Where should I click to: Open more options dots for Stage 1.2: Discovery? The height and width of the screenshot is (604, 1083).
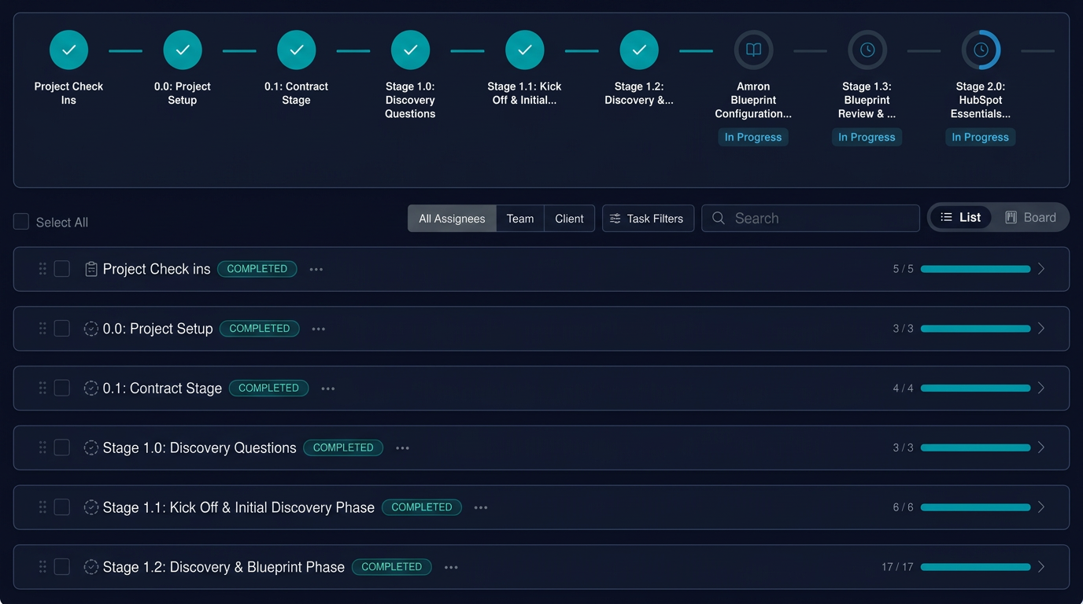click(x=451, y=567)
